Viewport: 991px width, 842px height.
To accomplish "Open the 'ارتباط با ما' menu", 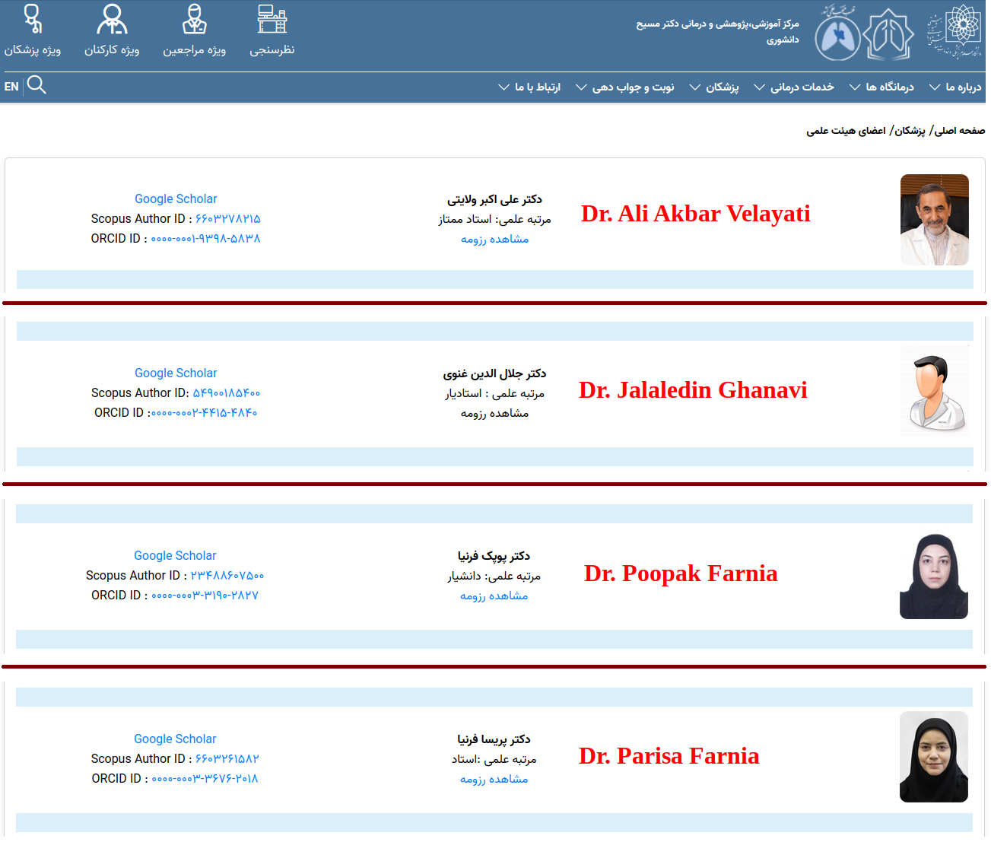I will point(529,87).
